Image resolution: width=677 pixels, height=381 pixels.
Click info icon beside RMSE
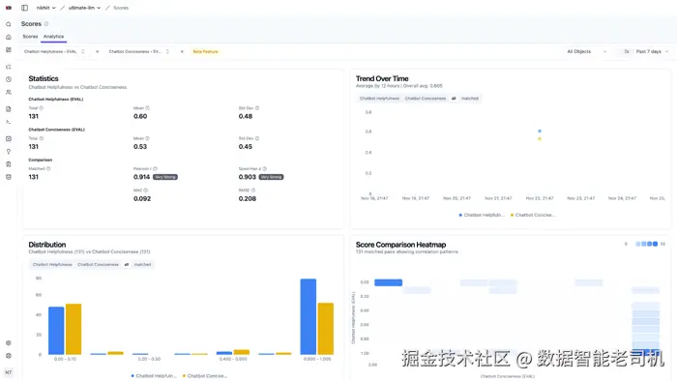pyautogui.click(x=253, y=190)
